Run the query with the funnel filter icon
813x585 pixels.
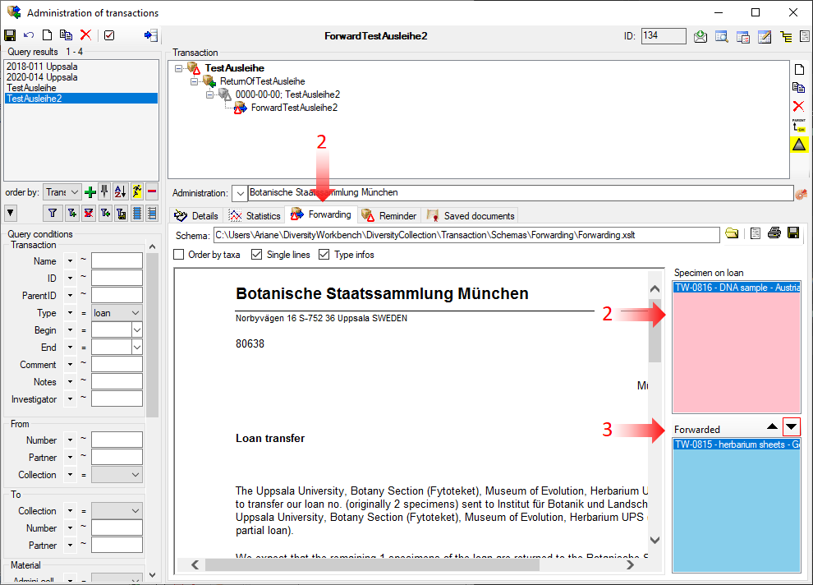[53, 213]
